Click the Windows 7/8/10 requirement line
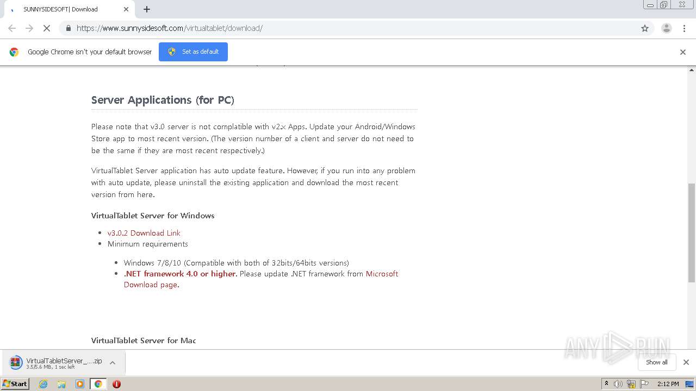Image resolution: width=696 pixels, height=391 pixels. [237, 263]
